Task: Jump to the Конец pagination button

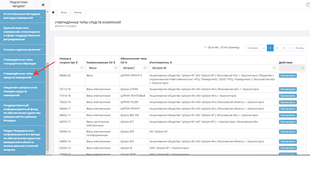Action: pos(299,48)
